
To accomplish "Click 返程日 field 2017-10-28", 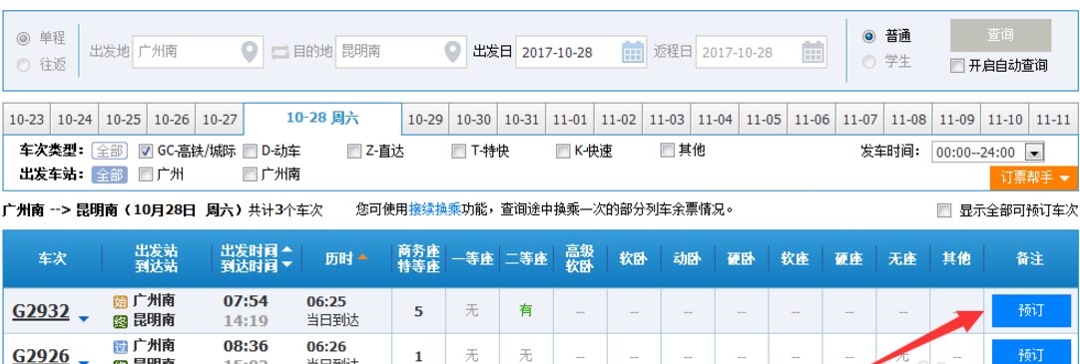I will [x=762, y=52].
